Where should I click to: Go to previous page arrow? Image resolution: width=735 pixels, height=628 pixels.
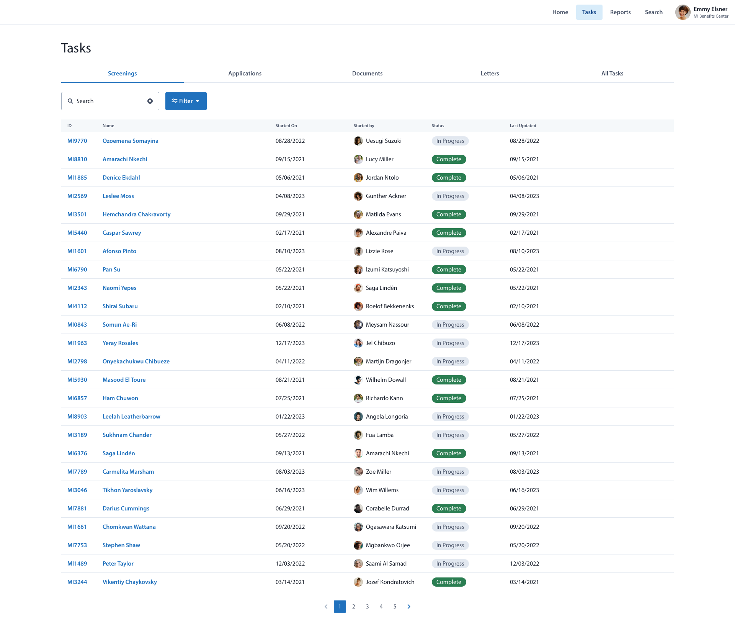coord(326,607)
